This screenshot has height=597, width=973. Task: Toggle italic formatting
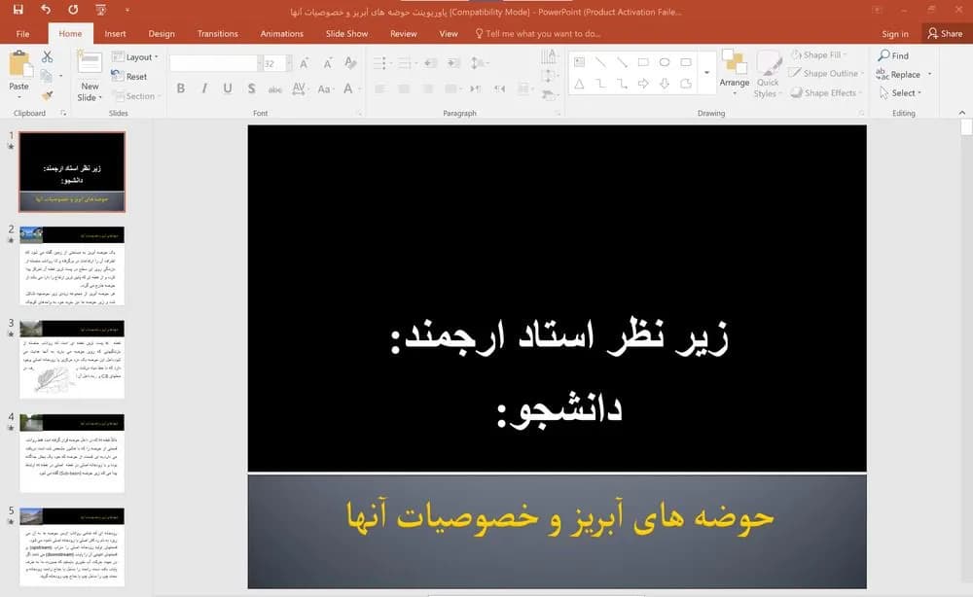tap(204, 88)
